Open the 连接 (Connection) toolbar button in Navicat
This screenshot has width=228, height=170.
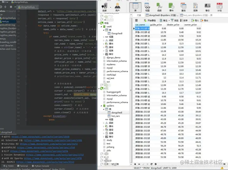click(x=104, y=7)
